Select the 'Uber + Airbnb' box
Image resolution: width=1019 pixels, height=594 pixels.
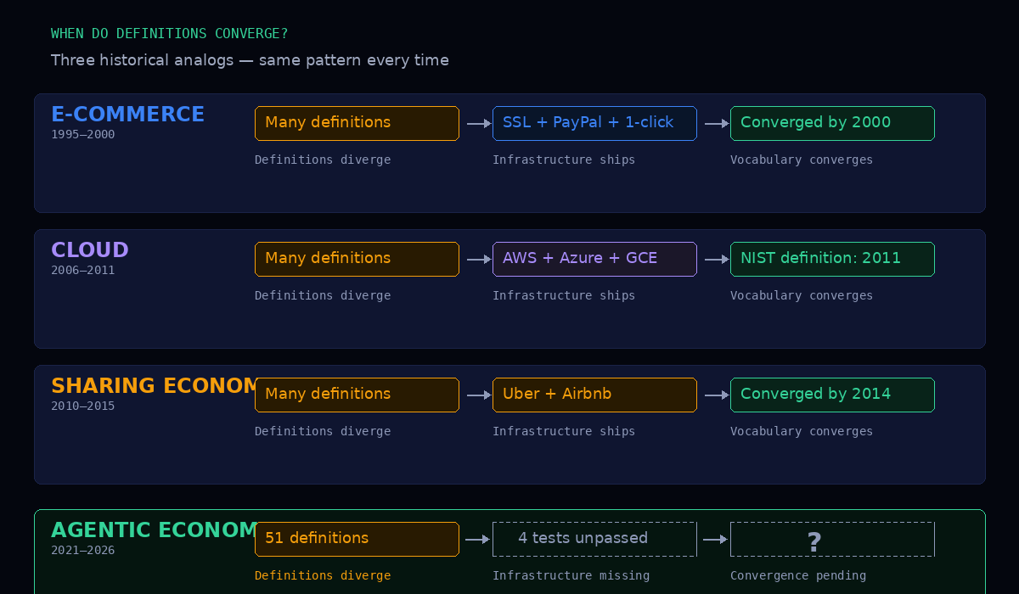pyautogui.click(x=594, y=395)
